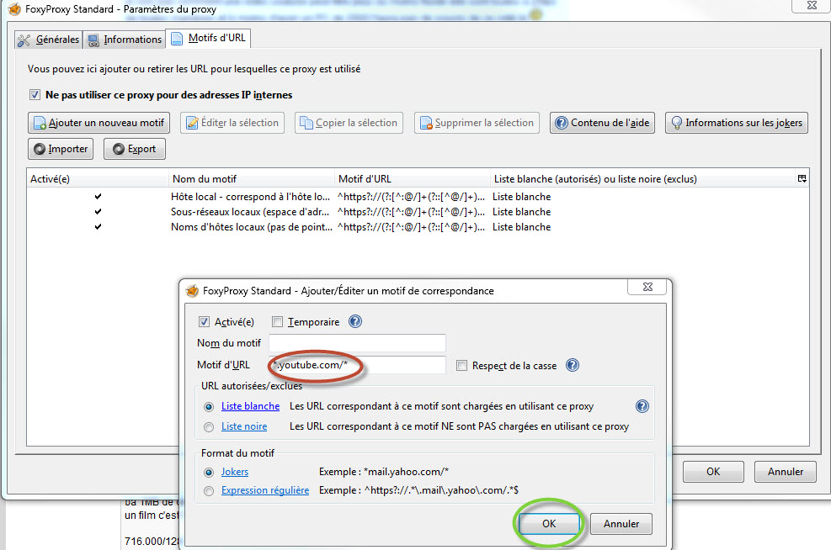Click the Motif d'URL input field
831x550 pixels.
(357, 365)
